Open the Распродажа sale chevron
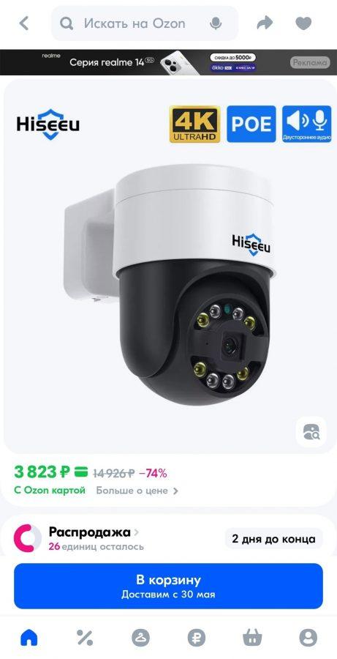 point(136,532)
